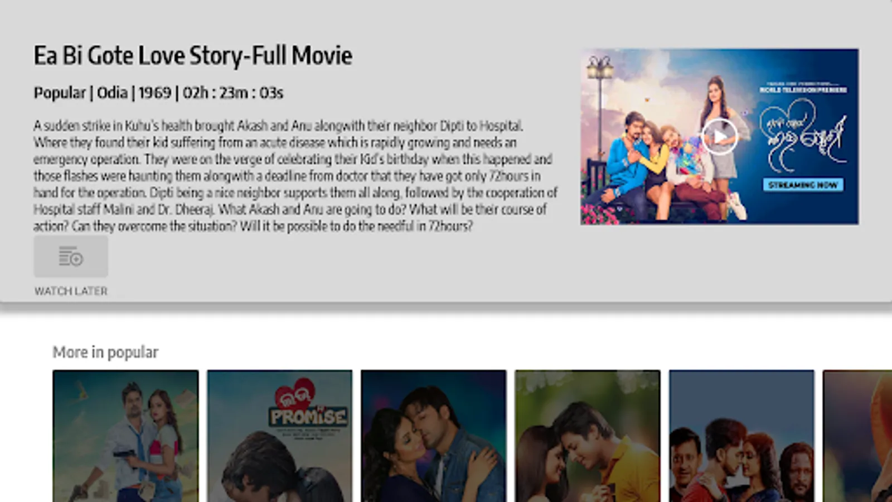This screenshot has height=502, width=892.
Task: Click the movie synopsis paragraph
Action: point(295,175)
